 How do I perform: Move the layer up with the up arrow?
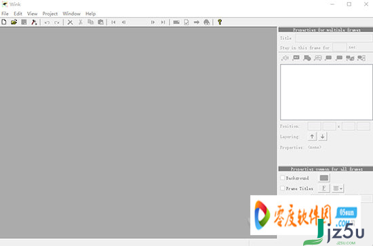312,136
